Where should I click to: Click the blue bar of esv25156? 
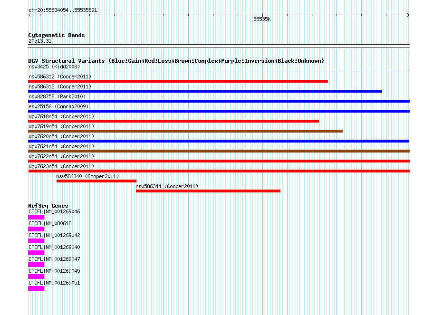click(219, 111)
